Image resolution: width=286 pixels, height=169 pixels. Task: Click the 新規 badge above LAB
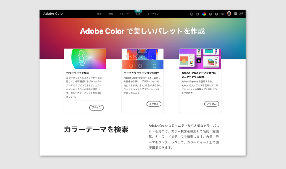click(x=138, y=11)
